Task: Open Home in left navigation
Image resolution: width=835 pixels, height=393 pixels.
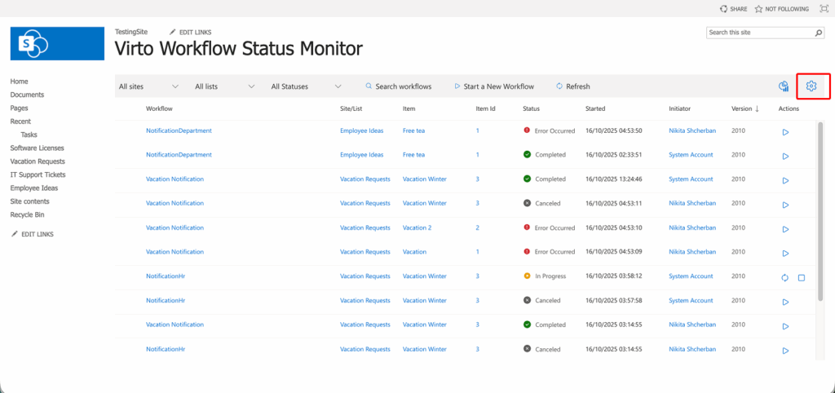Action: coord(20,82)
